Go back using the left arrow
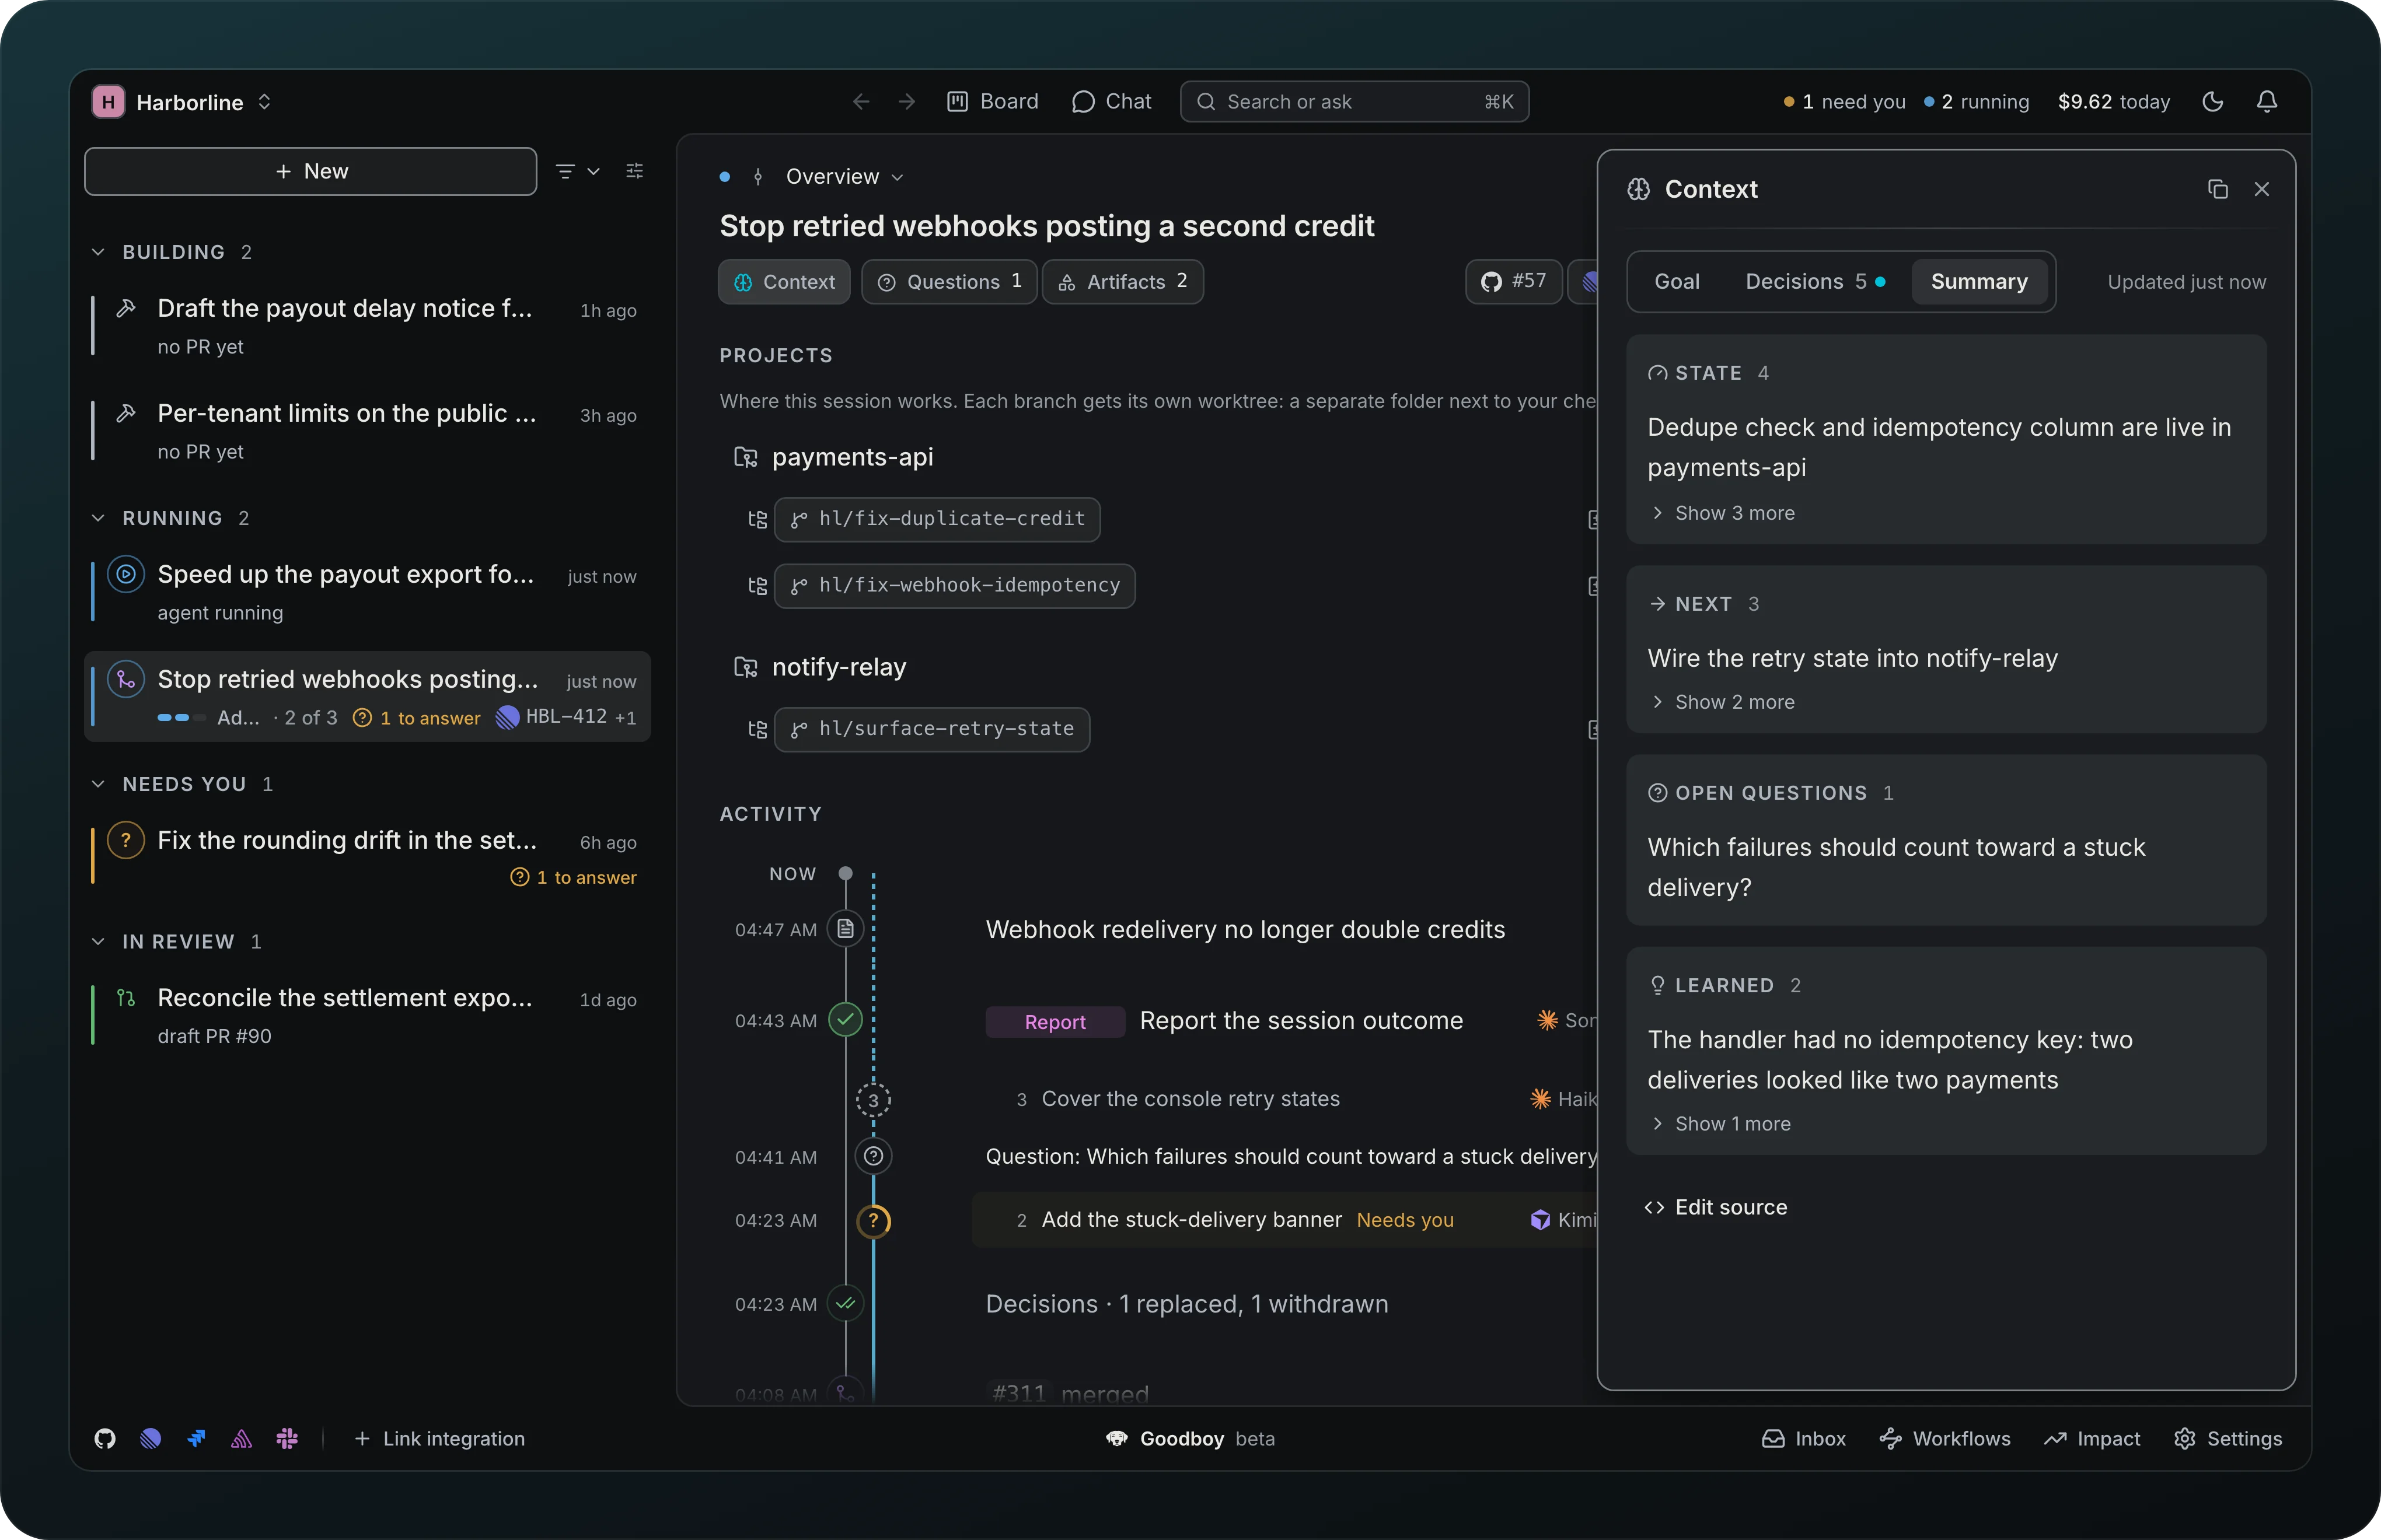 (x=860, y=102)
